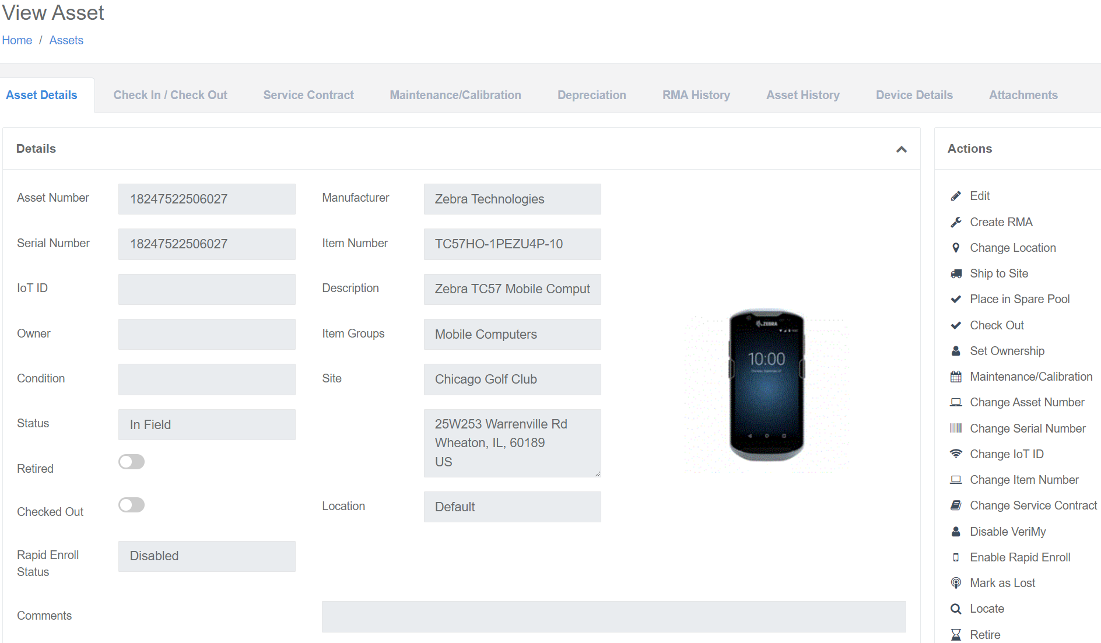Screen dimensions: 1101x643
Task: Click the Set Ownership action link
Action: (1007, 351)
